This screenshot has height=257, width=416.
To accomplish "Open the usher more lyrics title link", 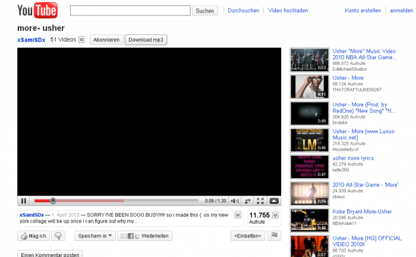I will [x=353, y=158].
